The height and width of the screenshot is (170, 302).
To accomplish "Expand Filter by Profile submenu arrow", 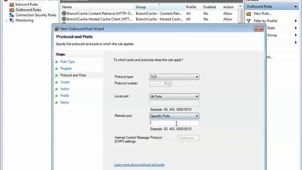I will tap(296, 21).
